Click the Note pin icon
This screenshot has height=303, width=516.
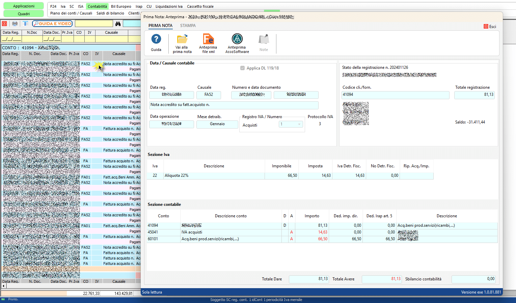point(264,39)
